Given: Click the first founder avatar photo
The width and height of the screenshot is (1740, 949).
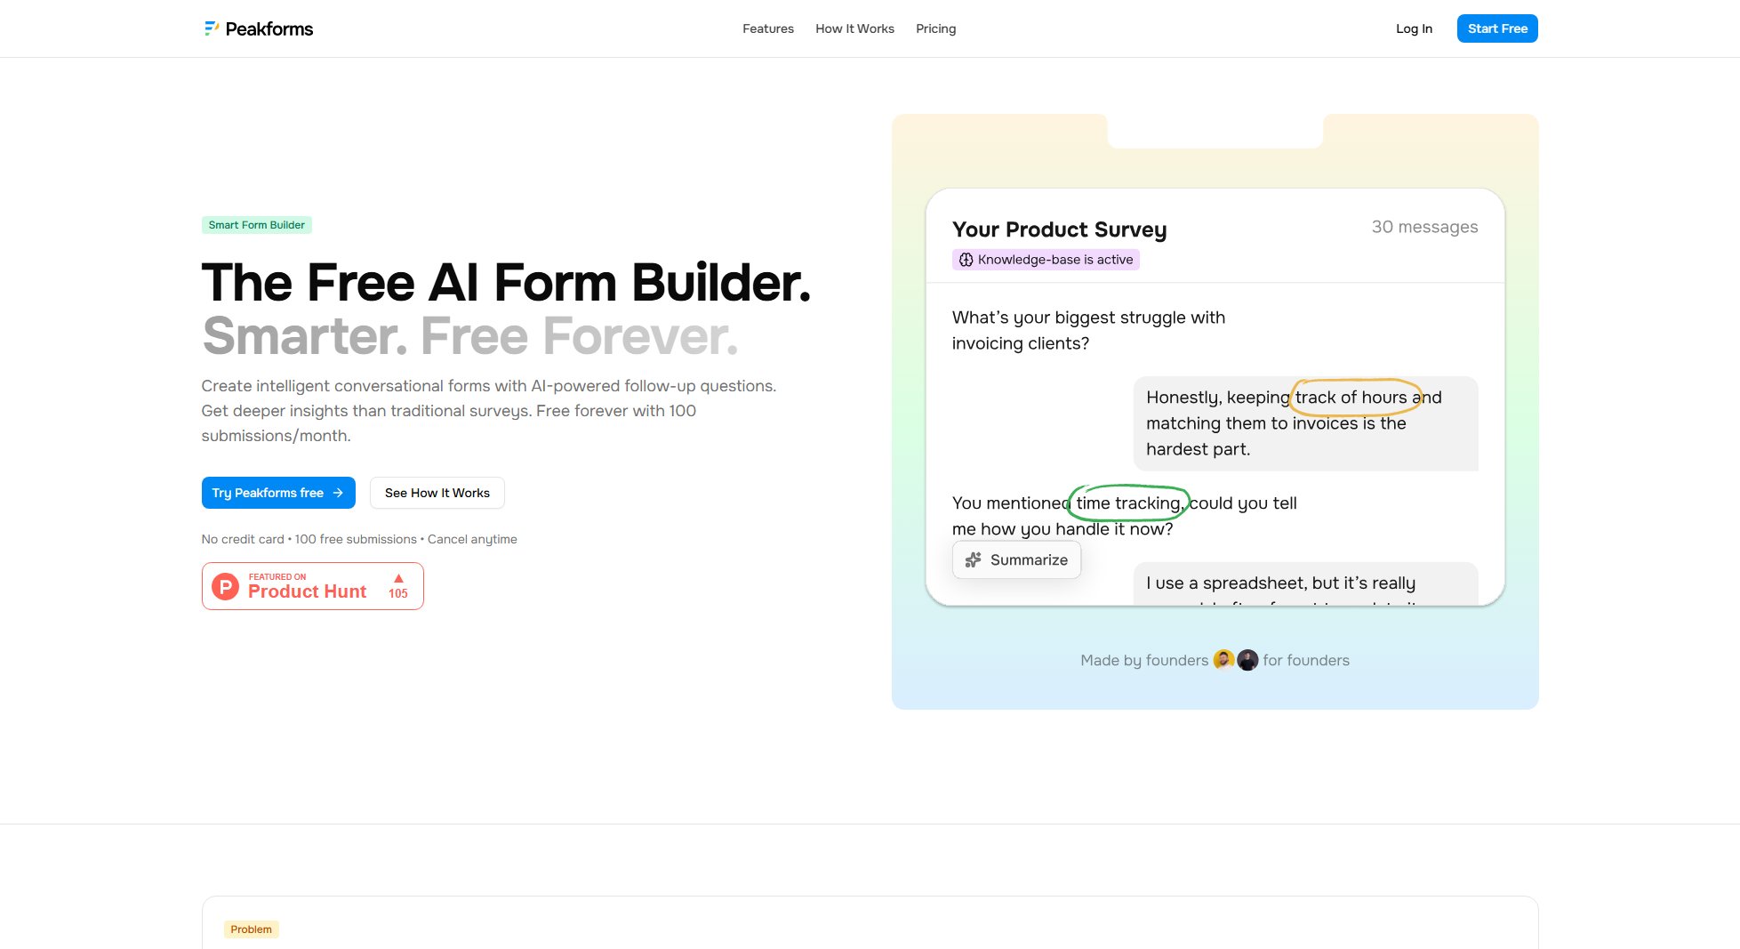Looking at the screenshot, I should tap(1223, 660).
